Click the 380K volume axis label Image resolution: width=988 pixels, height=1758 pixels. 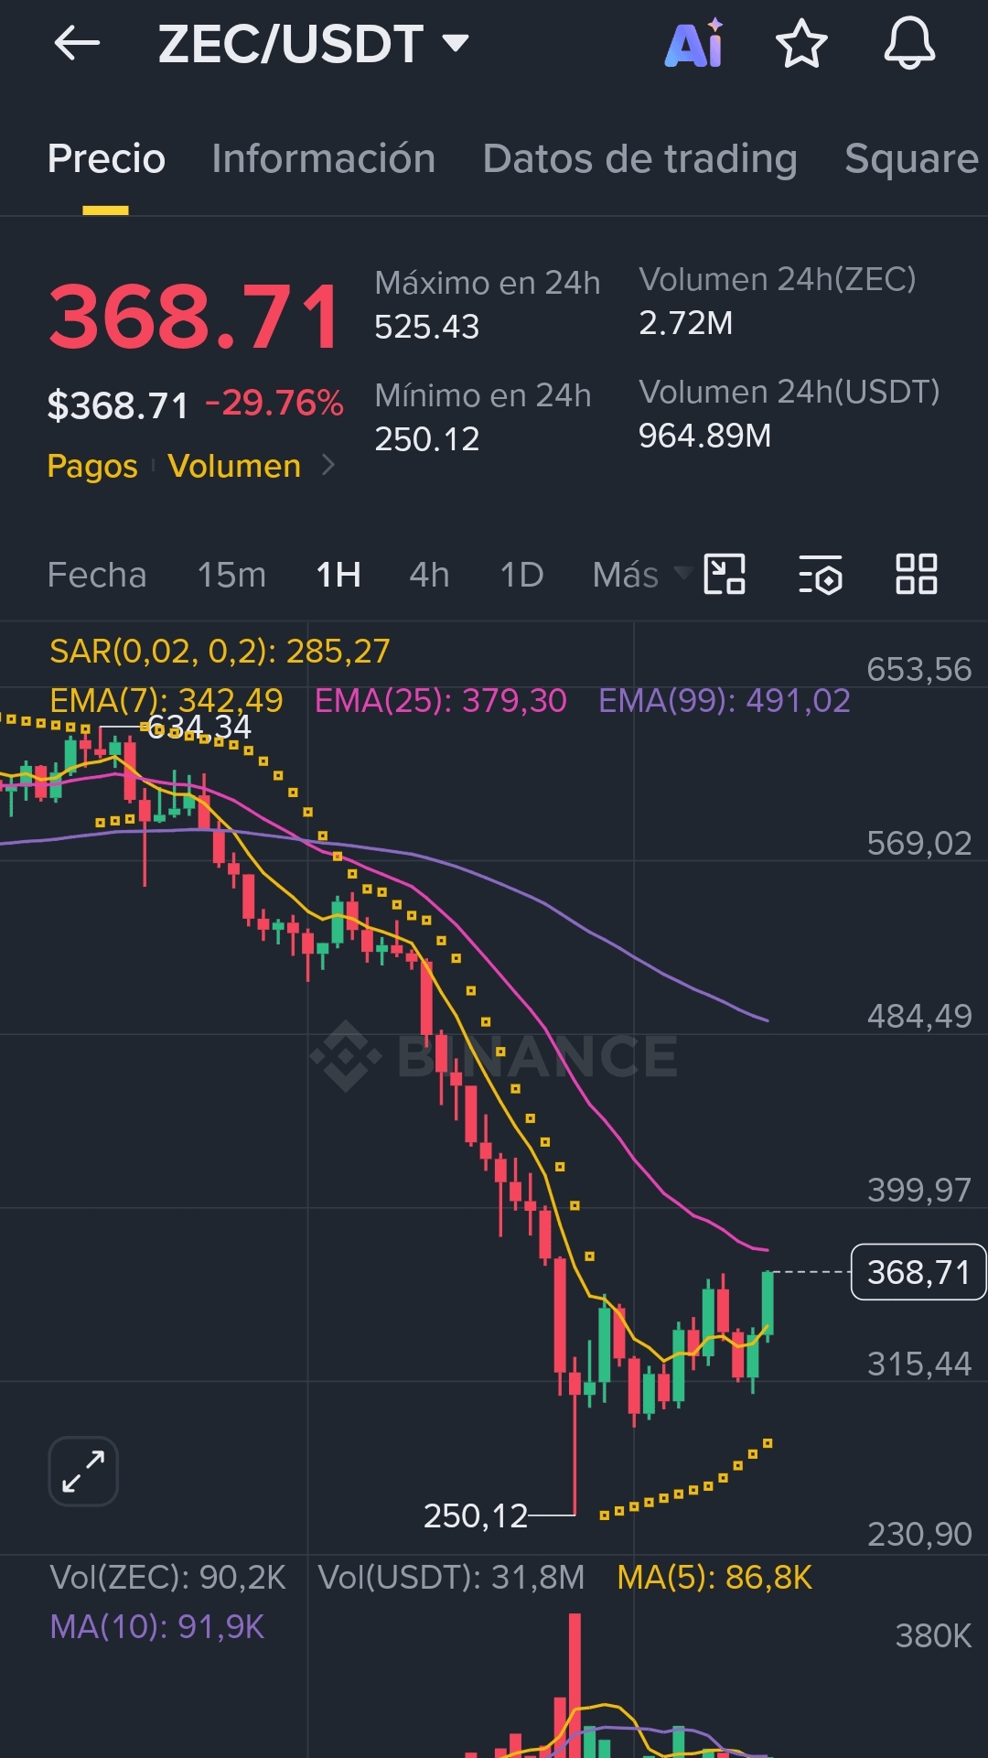tap(933, 1635)
